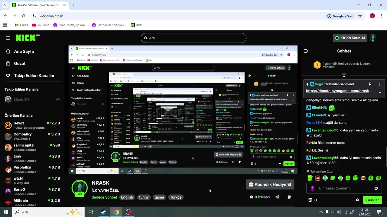The image size is (387, 217).
Task: Click the Gönder send button
Action: tap(372, 200)
